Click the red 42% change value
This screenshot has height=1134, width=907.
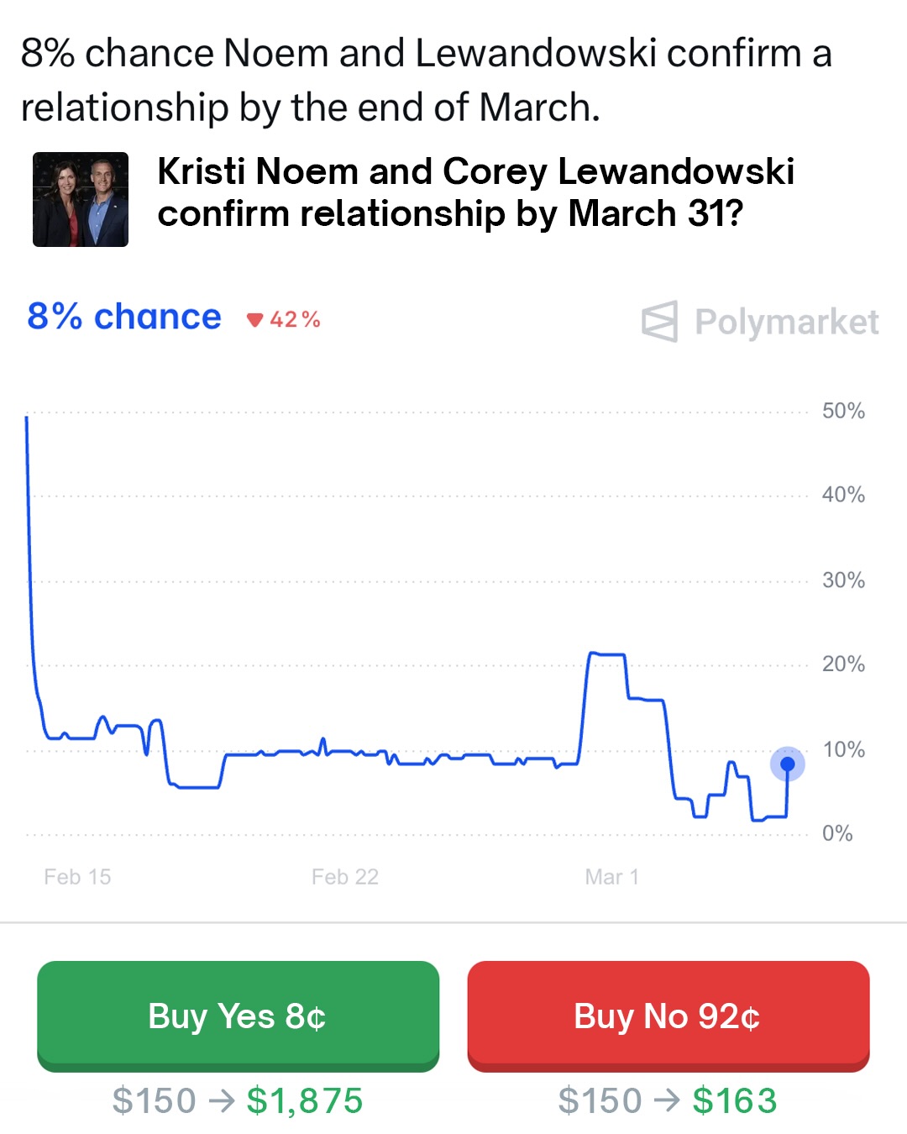tap(295, 320)
